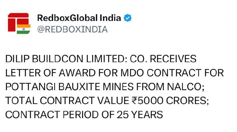Open the RedboxGlobal India profile avatar
Screen dimensions: 237x132
(18, 24)
